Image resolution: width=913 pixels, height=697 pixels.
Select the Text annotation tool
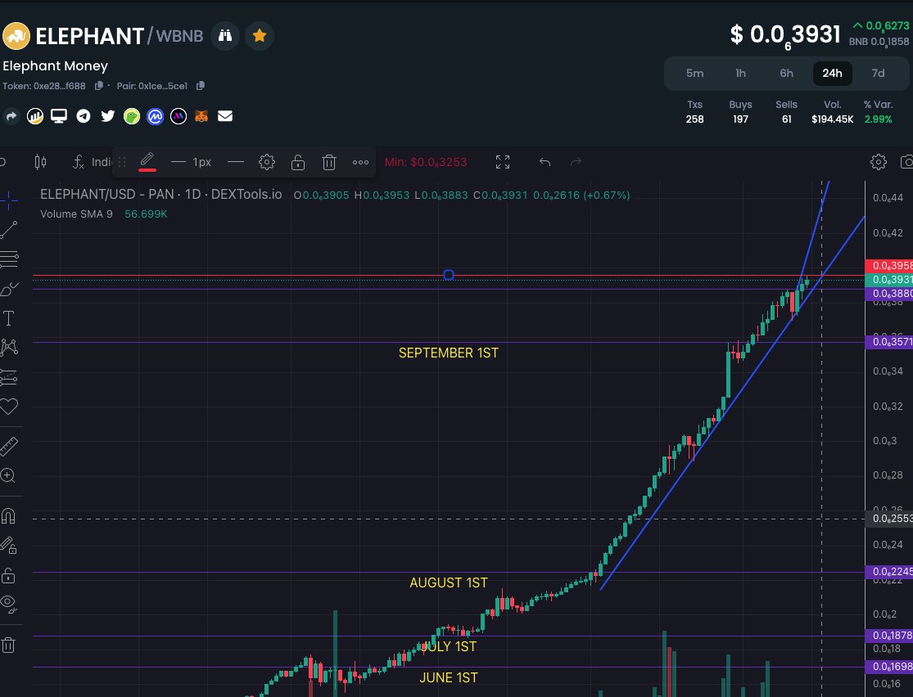[9, 318]
